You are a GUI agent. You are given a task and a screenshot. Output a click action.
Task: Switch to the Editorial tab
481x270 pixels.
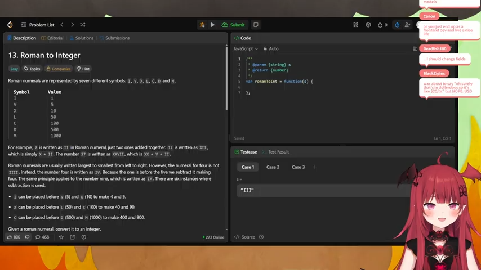pos(52,38)
